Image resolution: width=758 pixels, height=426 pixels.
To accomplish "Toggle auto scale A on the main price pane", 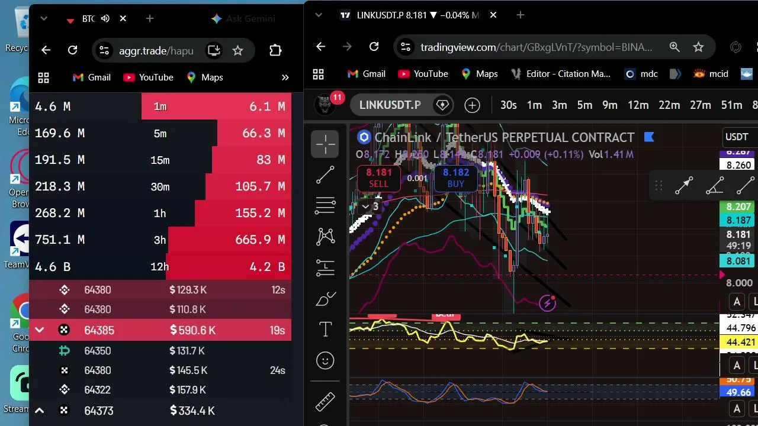I will coord(737,302).
